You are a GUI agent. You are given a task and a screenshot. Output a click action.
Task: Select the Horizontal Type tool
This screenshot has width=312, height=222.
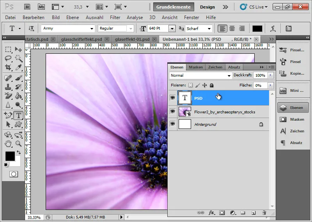[18, 115]
